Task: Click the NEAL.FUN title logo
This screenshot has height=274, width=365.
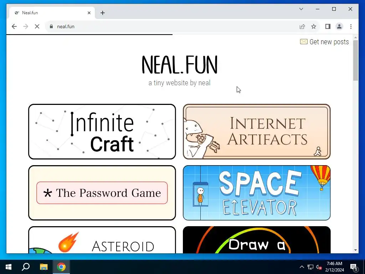Action: tap(180, 65)
